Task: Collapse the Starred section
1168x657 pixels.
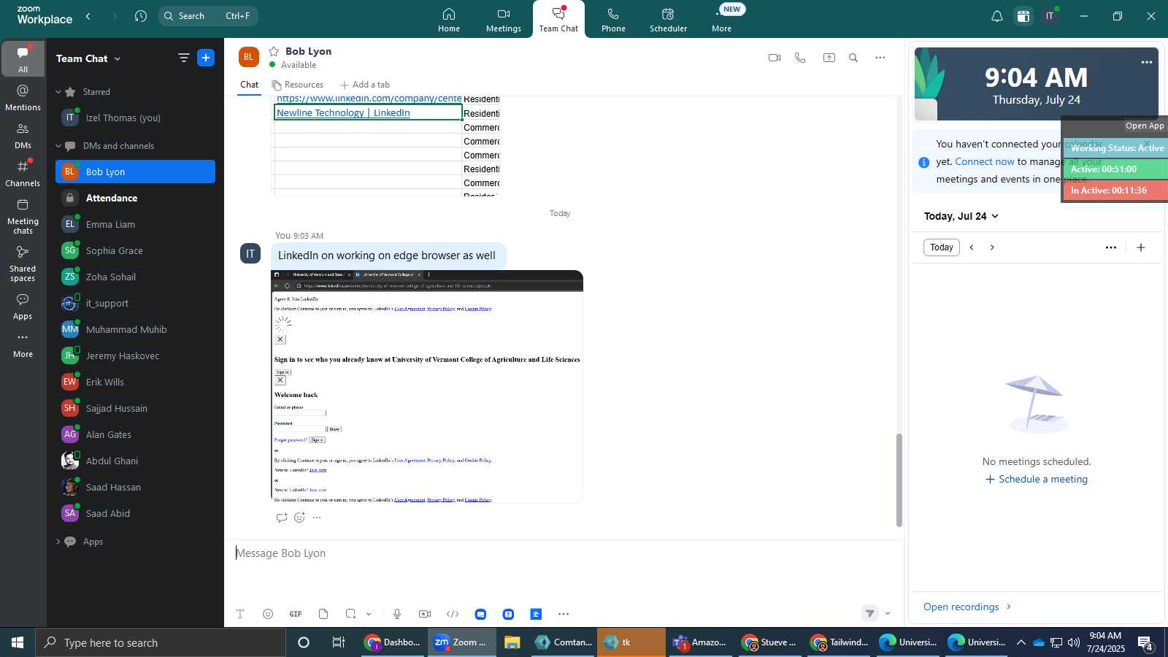Action: 58,92
